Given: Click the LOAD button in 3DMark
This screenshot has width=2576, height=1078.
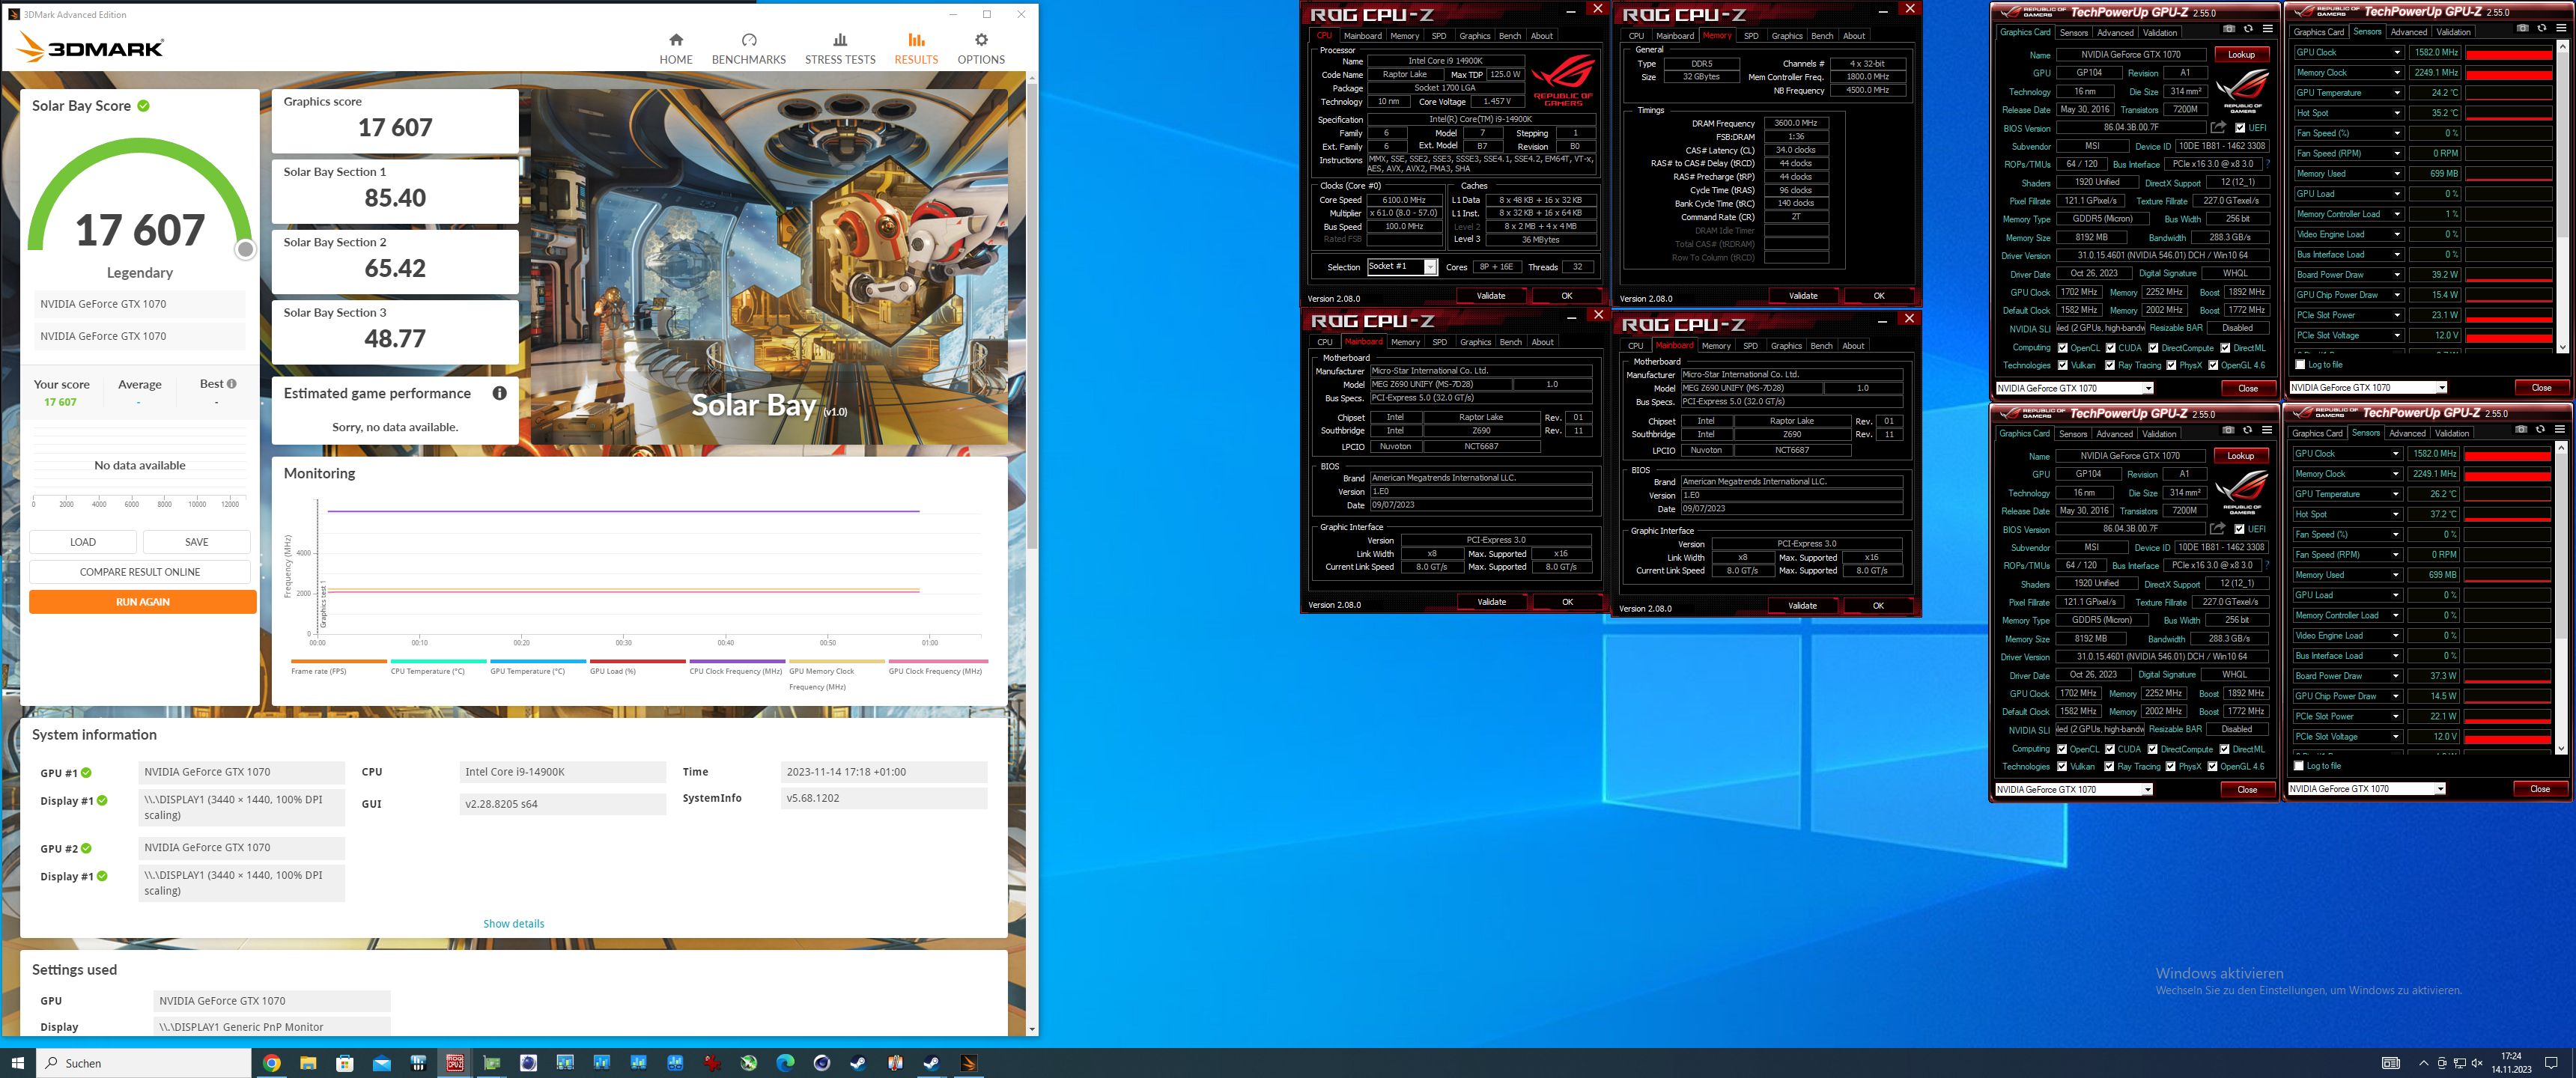Looking at the screenshot, I should click(x=83, y=542).
